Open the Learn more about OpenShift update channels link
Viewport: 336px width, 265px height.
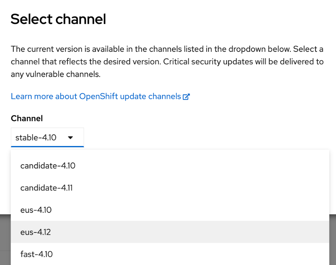[95, 96]
